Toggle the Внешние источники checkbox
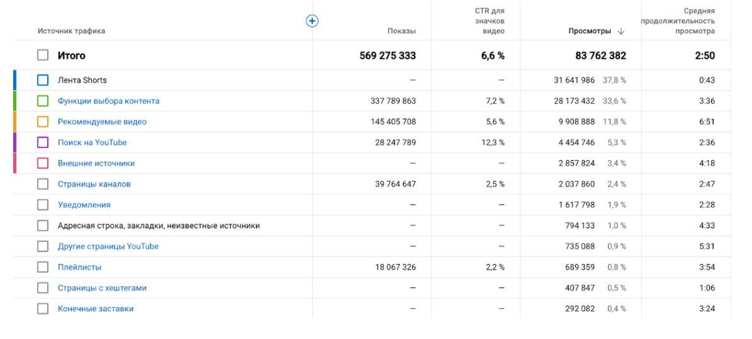752x339 pixels. (43, 163)
